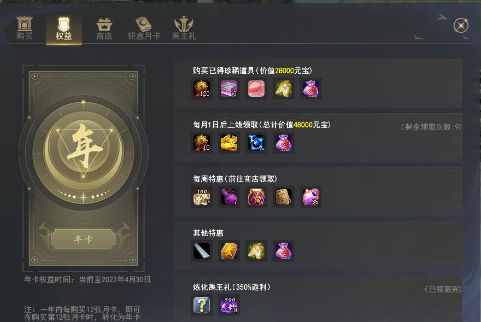Click the question mark mystery item
This screenshot has height=322, width=481.
(202, 305)
